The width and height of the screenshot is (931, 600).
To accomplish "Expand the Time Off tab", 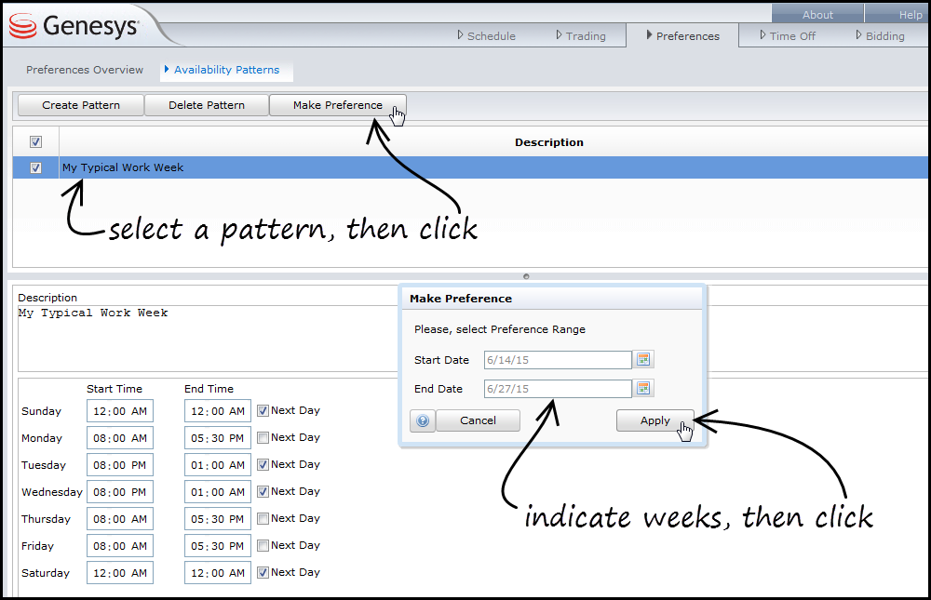I will pos(792,36).
